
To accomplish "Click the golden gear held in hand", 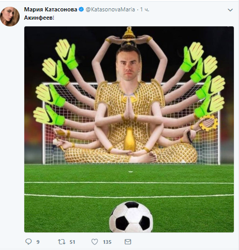I will pyautogui.click(x=208, y=124).
